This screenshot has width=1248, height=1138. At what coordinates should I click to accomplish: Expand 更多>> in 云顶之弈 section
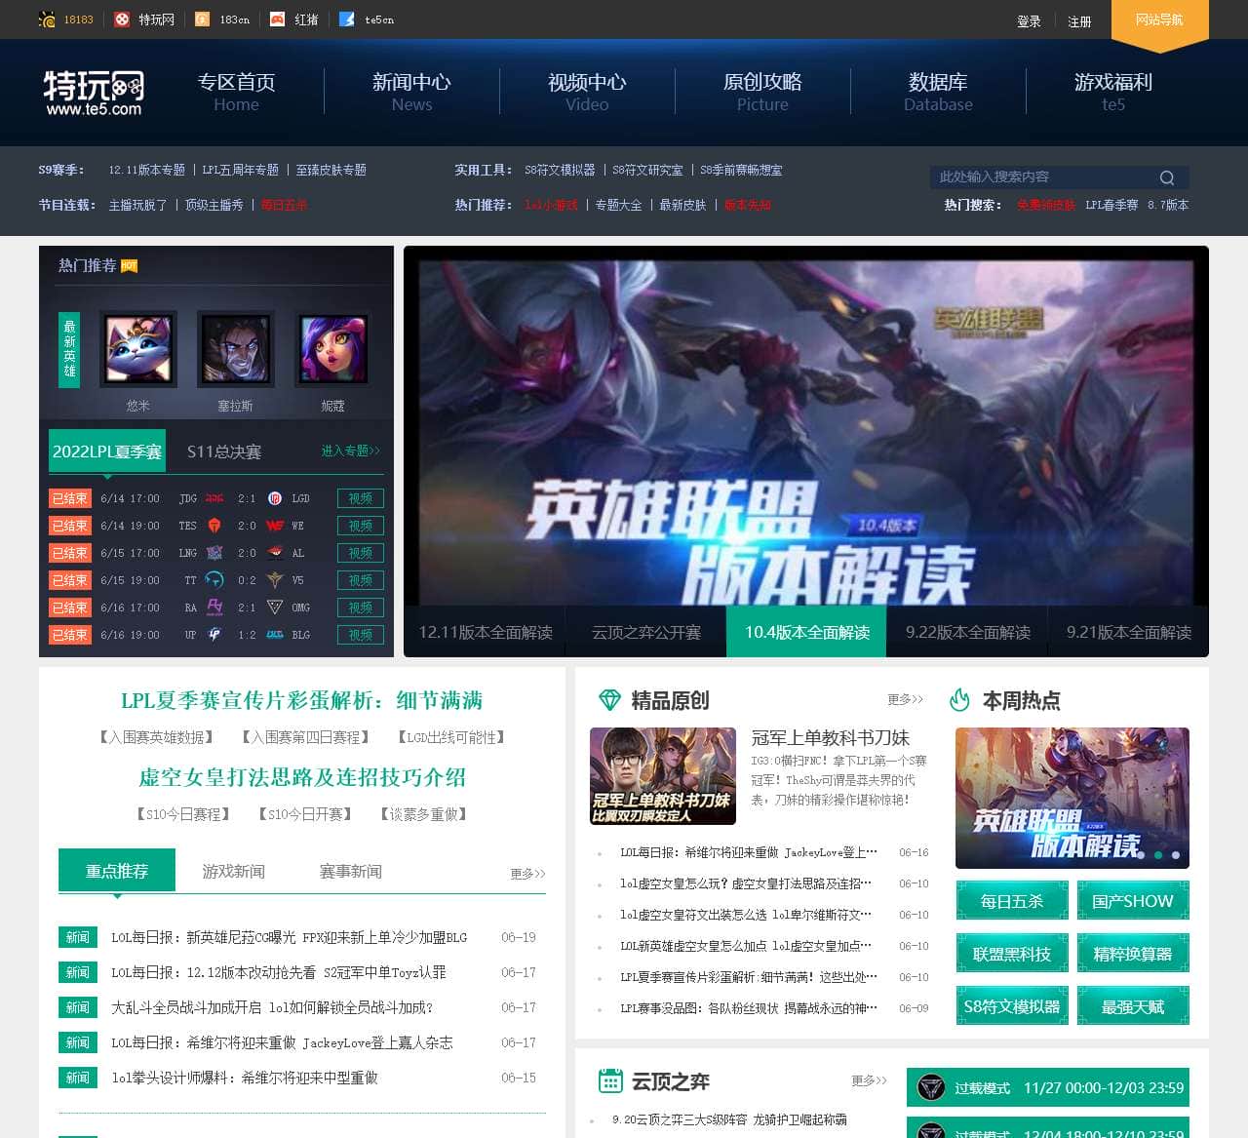click(869, 1080)
